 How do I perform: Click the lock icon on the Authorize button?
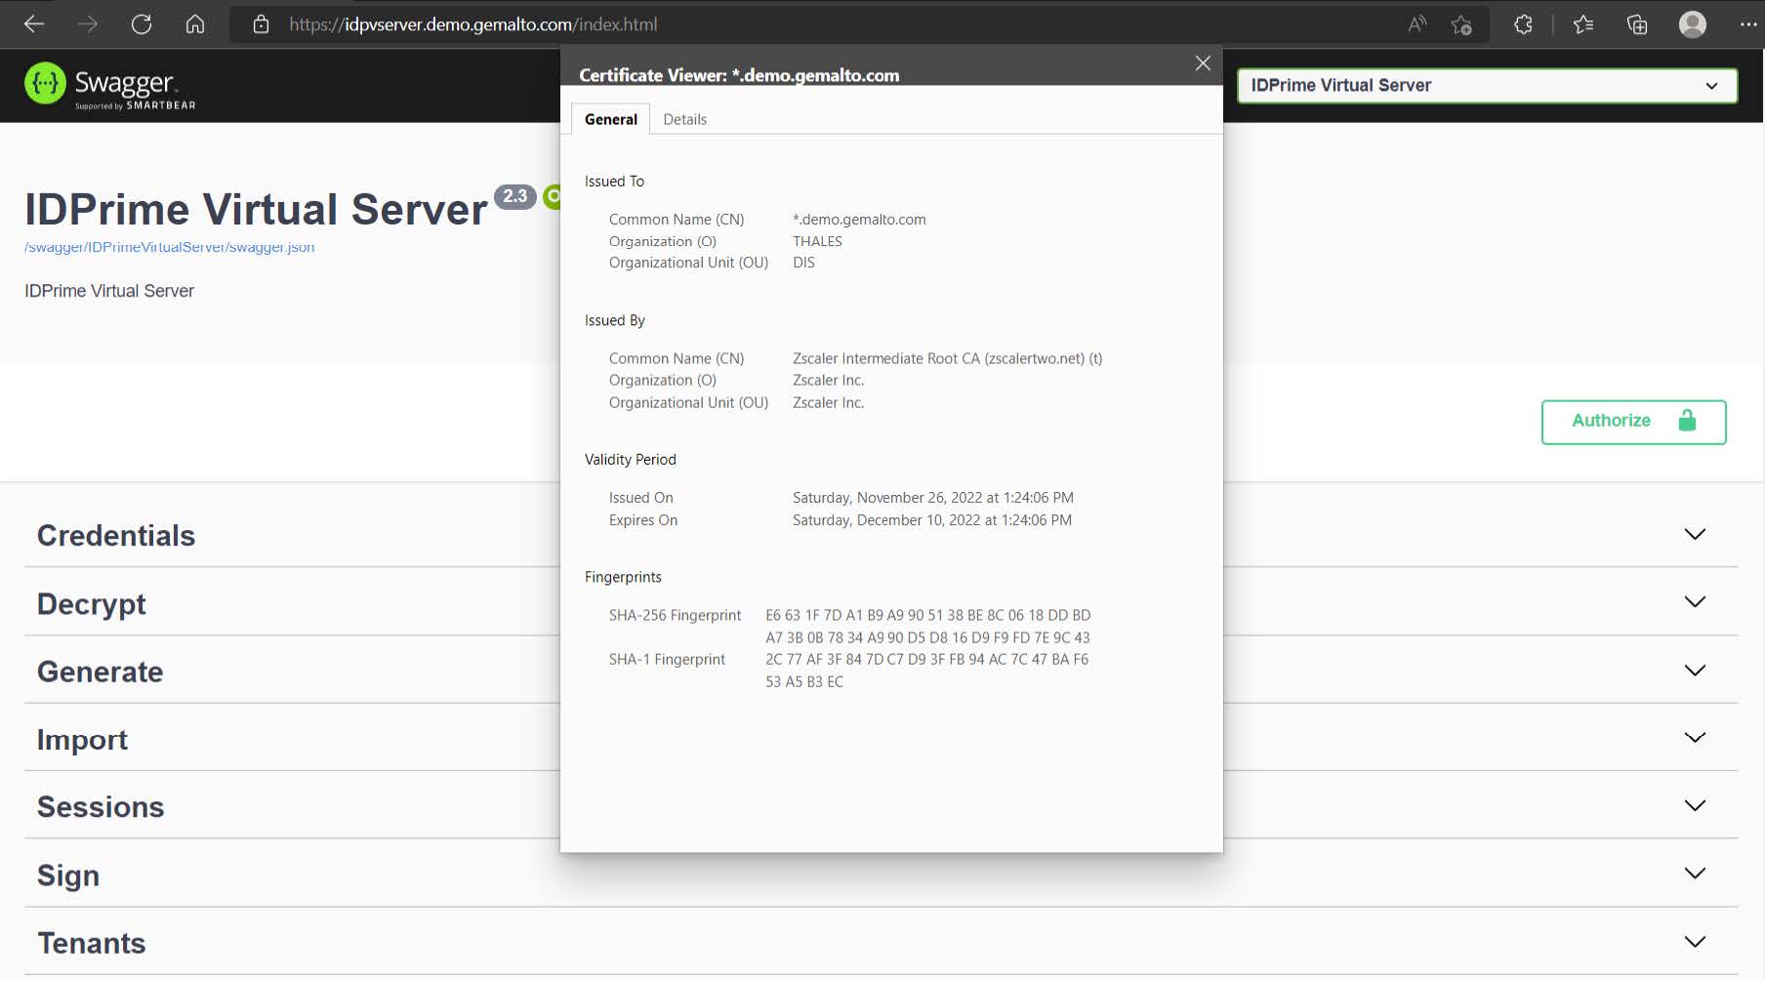point(1687,421)
